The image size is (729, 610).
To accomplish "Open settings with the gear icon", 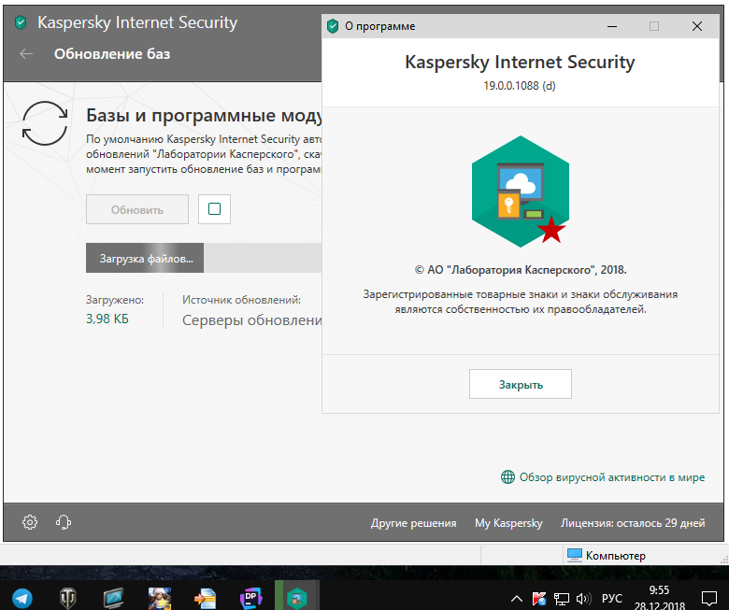I will pos(30,522).
